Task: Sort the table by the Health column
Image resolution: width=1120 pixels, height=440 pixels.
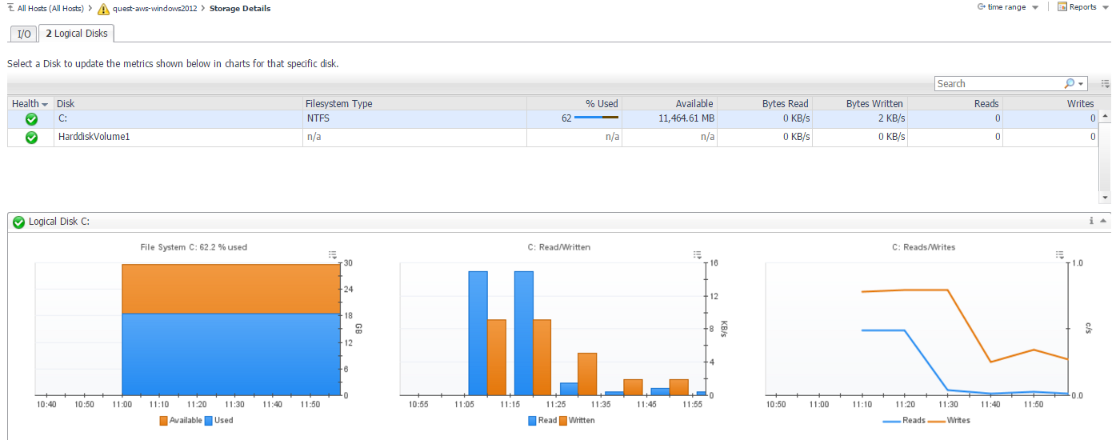Action: coord(30,103)
